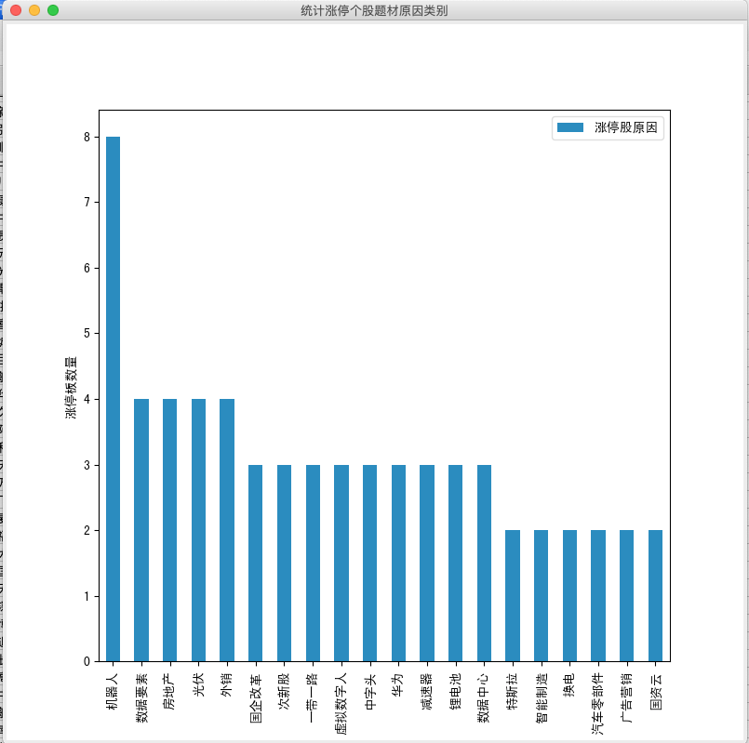Screen dimensions: 749x743
Task: Click the y-axis tick value 2
Action: pos(87,530)
